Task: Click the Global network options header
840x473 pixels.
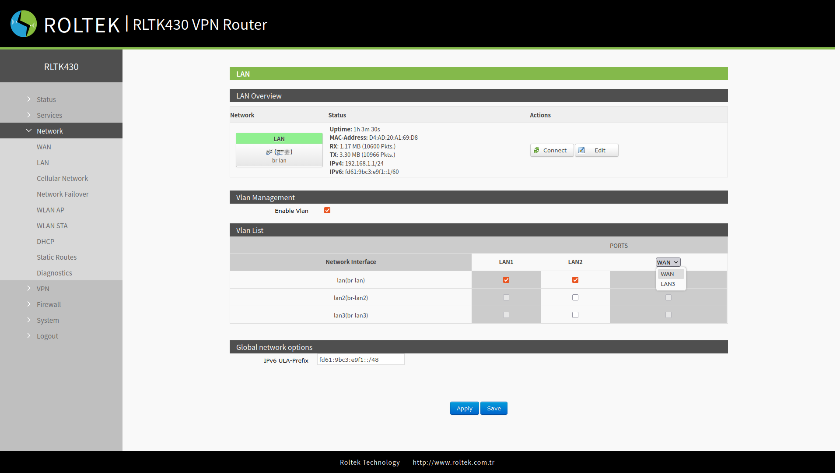Action: tap(479, 347)
